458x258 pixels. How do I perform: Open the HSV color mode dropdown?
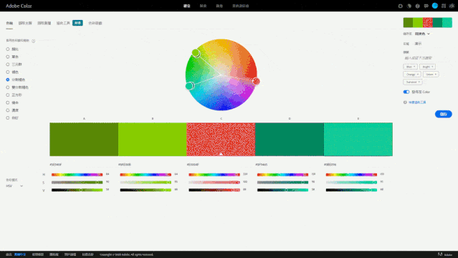14,186
